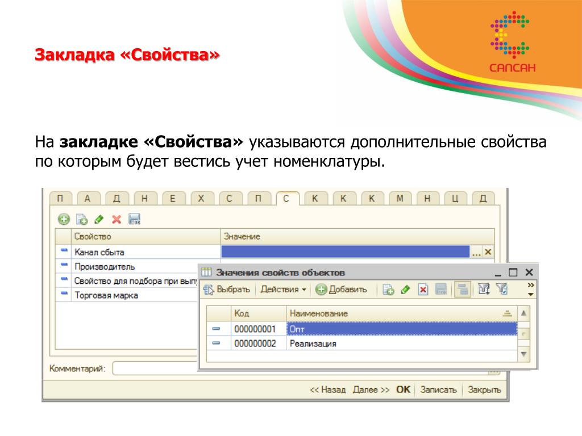Clear the Значение cell with the X button
Image resolution: width=582 pixels, height=436 pixels.
tap(488, 252)
